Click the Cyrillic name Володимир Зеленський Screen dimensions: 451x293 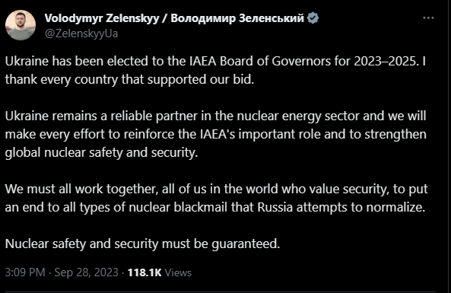(x=237, y=18)
